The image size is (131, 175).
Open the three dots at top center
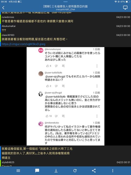coord(65,2)
